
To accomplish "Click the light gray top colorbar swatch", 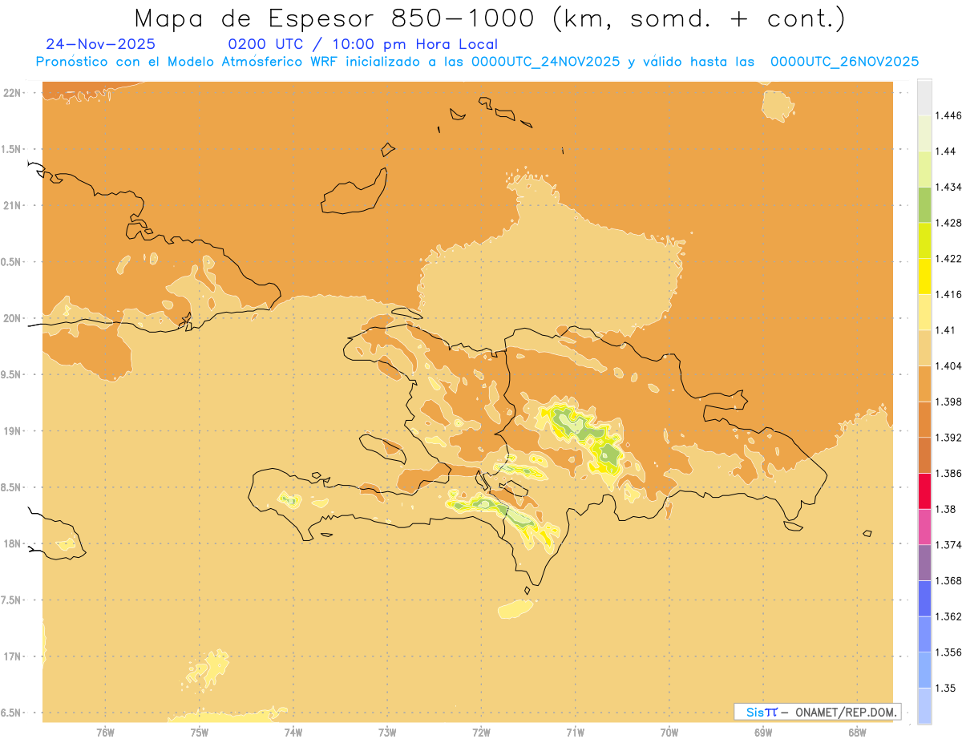I will (924, 97).
